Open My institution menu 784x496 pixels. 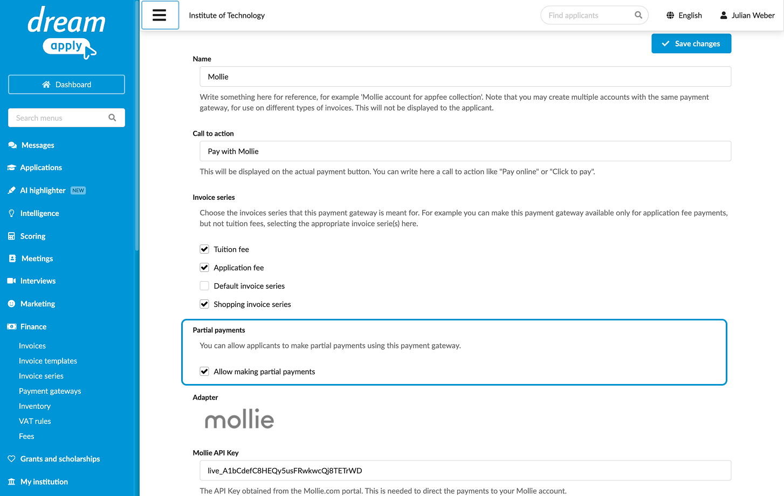(44, 481)
